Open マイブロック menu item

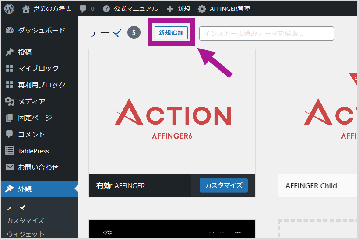click(x=39, y=68)
